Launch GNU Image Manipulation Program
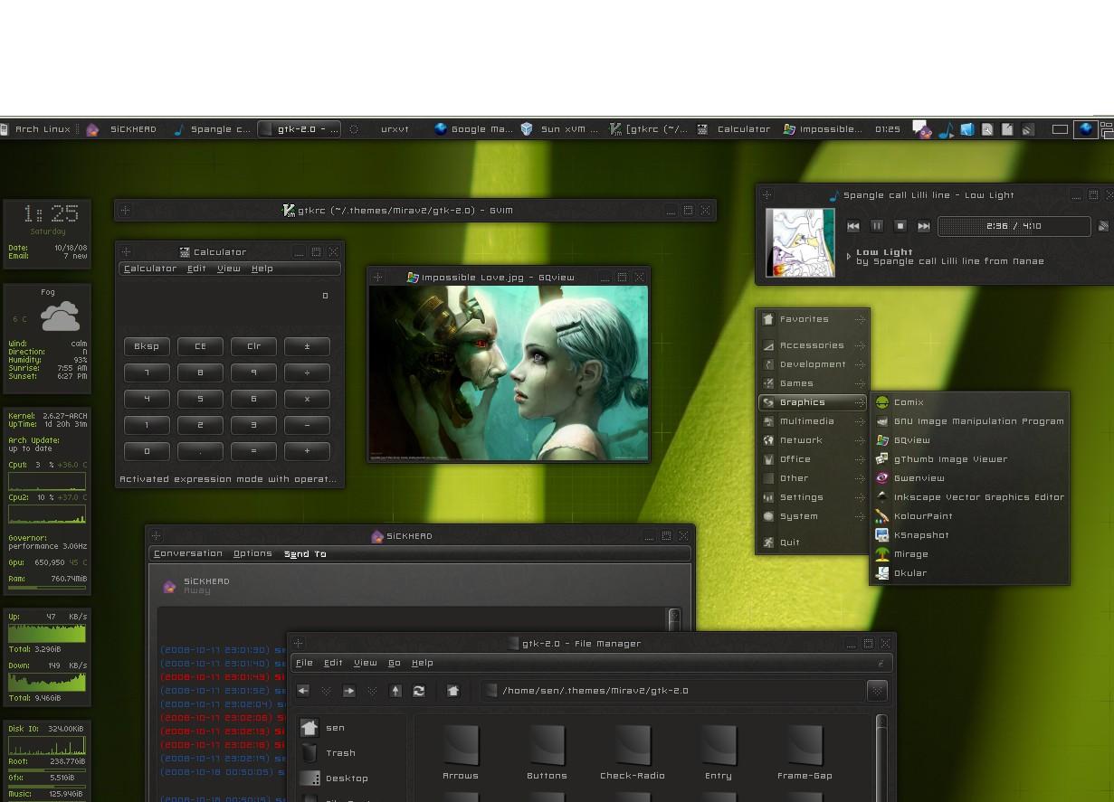The width and height of the screenshot is (1114, 802). 970,421
